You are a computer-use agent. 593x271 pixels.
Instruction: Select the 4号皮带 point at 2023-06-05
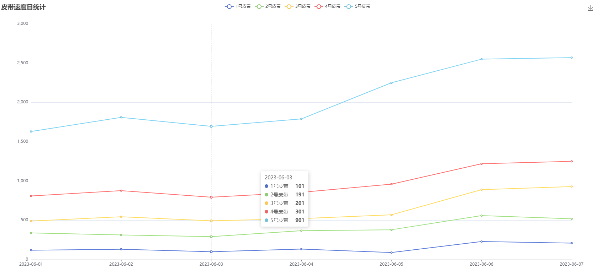pyautogui.click(x=392, y=184)
